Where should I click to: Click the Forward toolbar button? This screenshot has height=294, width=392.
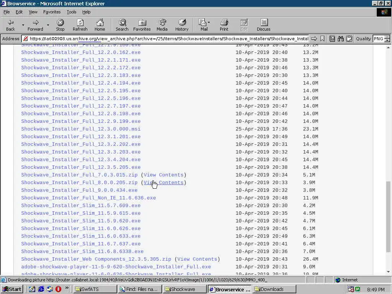(x=35, y=25)
